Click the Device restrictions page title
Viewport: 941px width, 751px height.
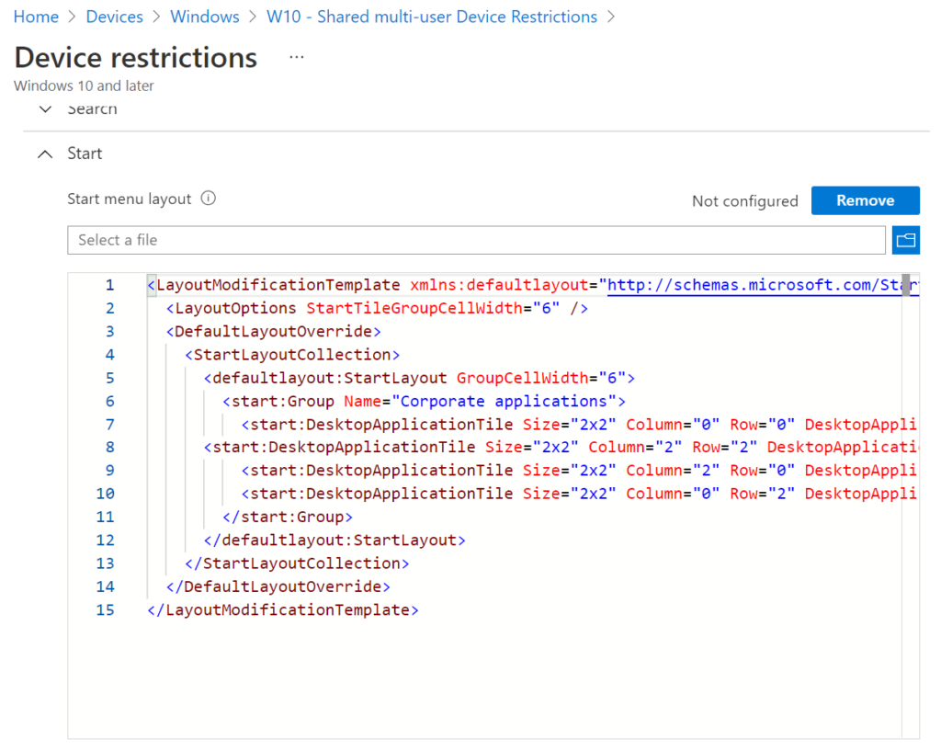click(x=136, y=58)
